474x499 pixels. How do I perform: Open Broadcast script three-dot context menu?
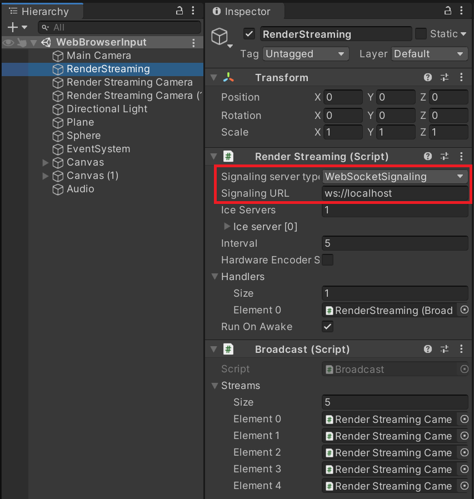[462, 350]
